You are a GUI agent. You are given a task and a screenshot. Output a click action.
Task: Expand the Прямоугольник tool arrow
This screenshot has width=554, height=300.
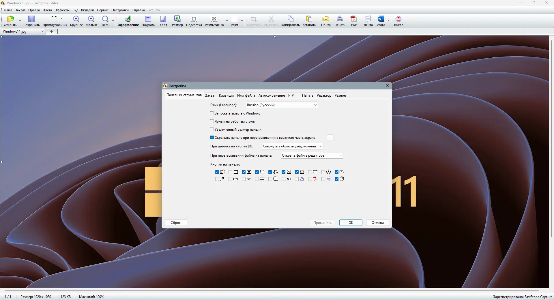tap(62, 19)
